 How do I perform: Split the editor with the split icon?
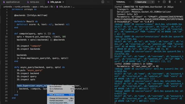(103, 2)
